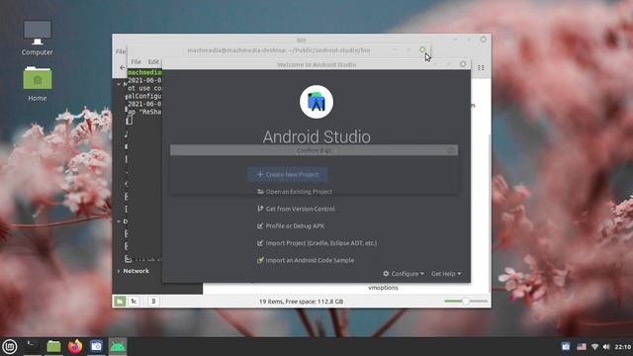633x356 pixels.
Task: Close the terminal window
Action: click(x=422, y=49)
